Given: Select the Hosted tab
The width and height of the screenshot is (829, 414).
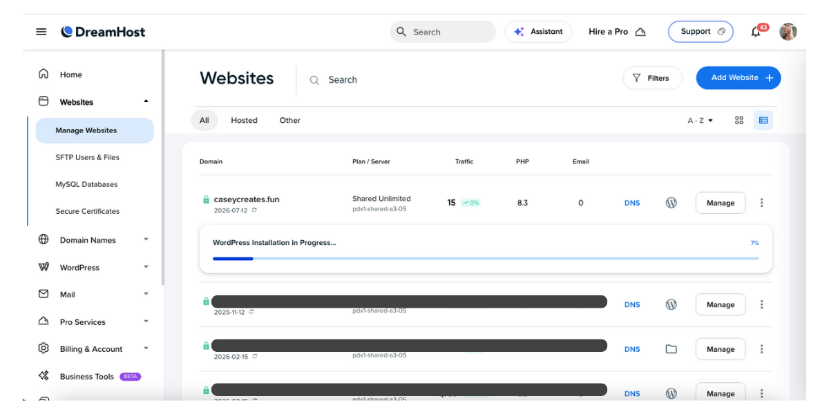Looking at the screenshot, I should (x=244, y=120).
